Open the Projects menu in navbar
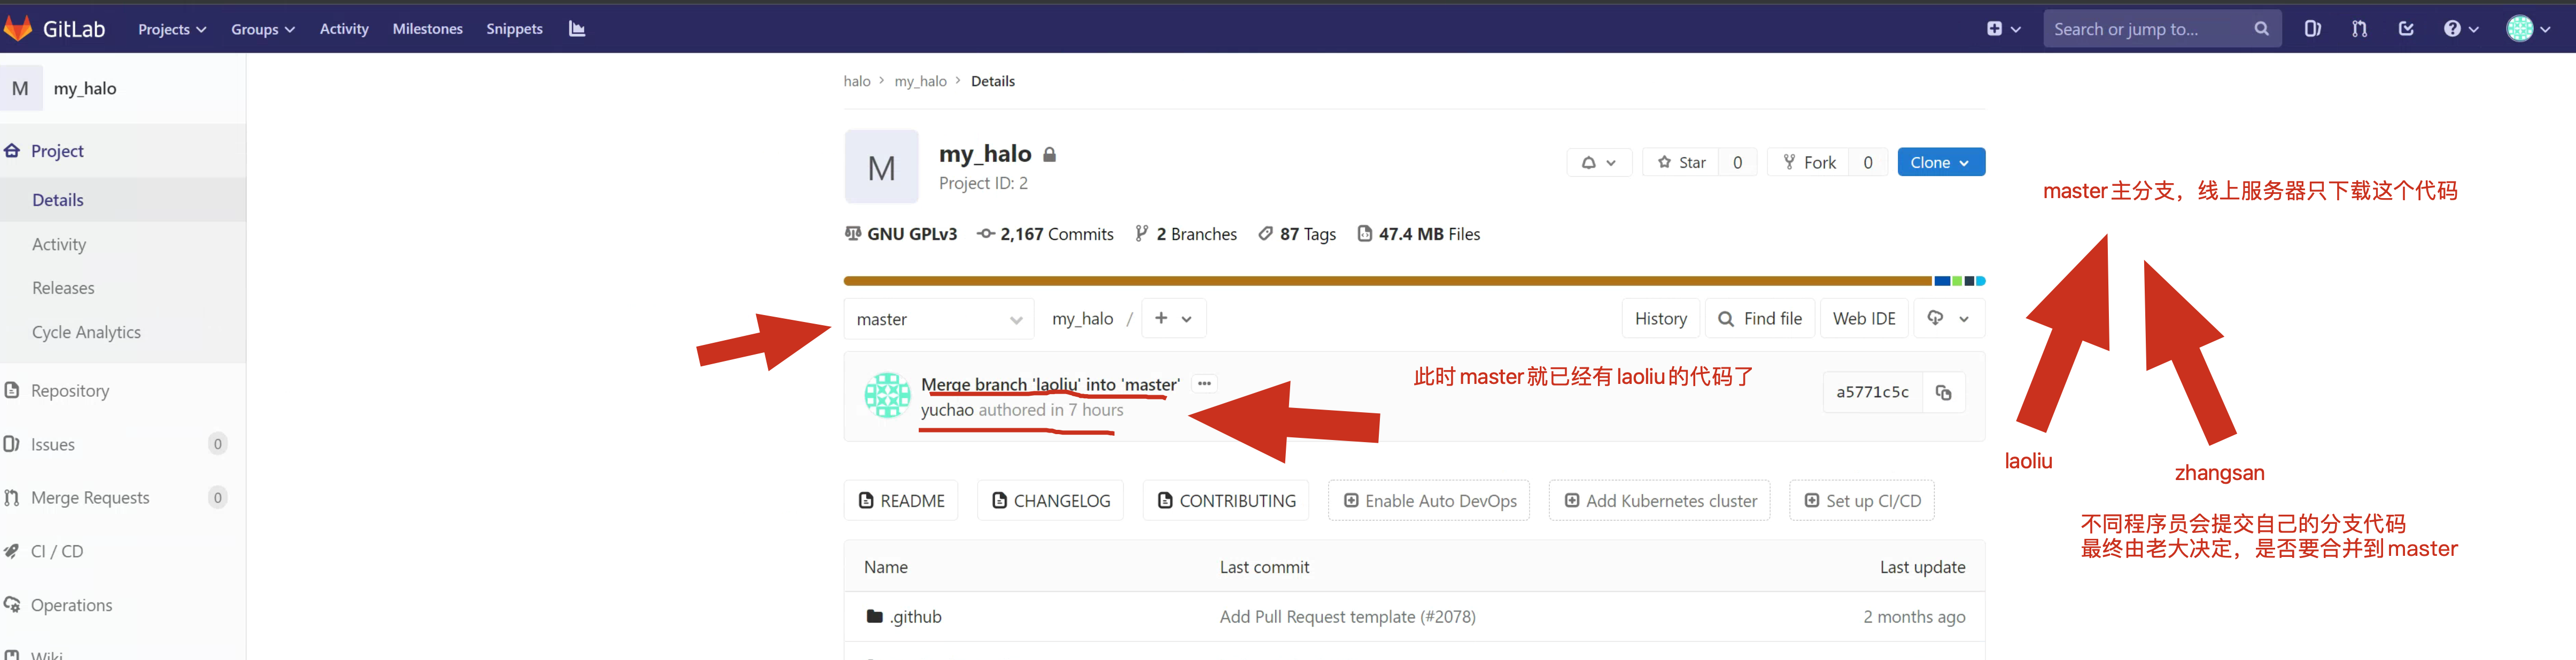 click(x=172, y=29)
